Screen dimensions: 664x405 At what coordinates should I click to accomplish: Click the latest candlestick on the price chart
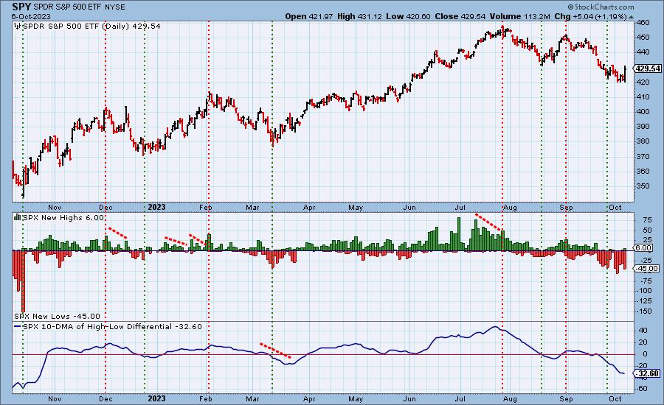(x=626, y=74)
